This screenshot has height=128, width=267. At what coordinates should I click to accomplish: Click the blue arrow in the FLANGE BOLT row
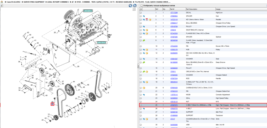pyautogui.click(x=144, y=33)
